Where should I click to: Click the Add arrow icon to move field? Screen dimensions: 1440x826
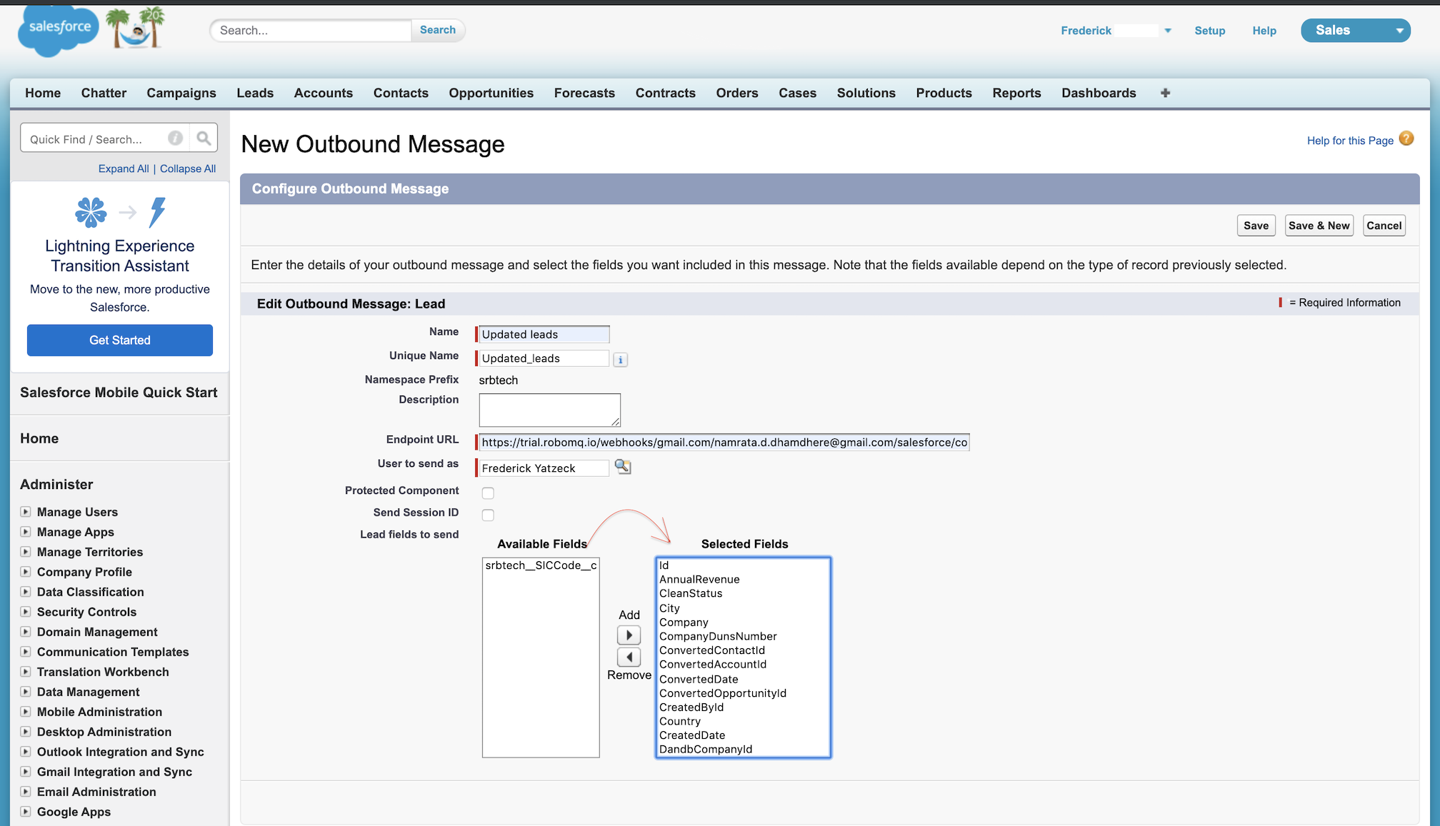tap(630, 635)
